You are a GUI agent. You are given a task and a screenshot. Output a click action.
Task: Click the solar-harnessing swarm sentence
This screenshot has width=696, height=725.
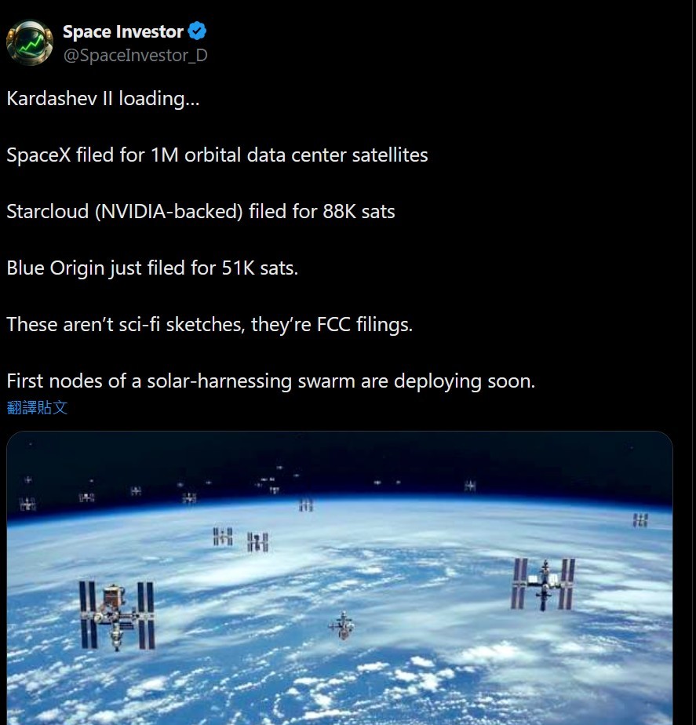[x=271, y=381]
